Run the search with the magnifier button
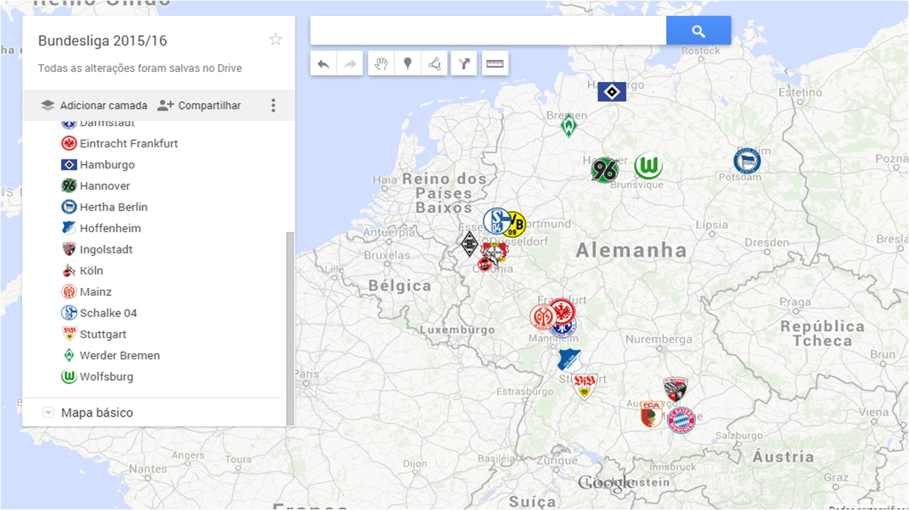909x510 pixels. pos(698,30)
